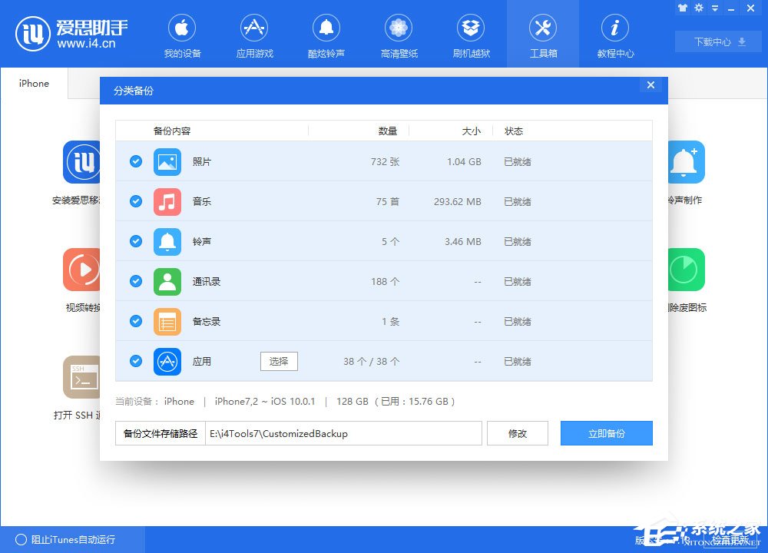Launch the 打开SSH tool

[81, 378]
